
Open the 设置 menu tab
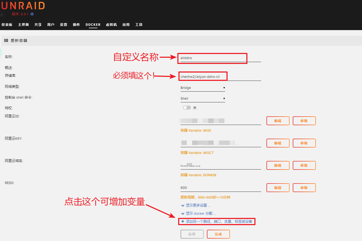tap(64, 24)
